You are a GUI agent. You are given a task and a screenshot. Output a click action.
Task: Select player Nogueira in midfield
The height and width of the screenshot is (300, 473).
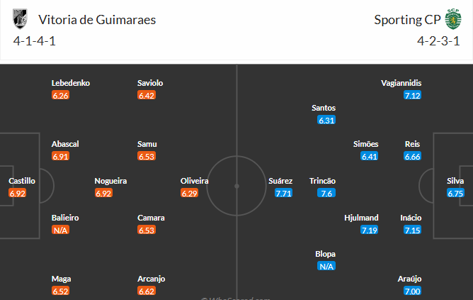click(111, 181)
